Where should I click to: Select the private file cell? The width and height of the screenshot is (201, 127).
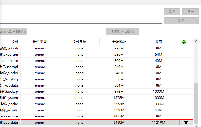click(10, 110)
